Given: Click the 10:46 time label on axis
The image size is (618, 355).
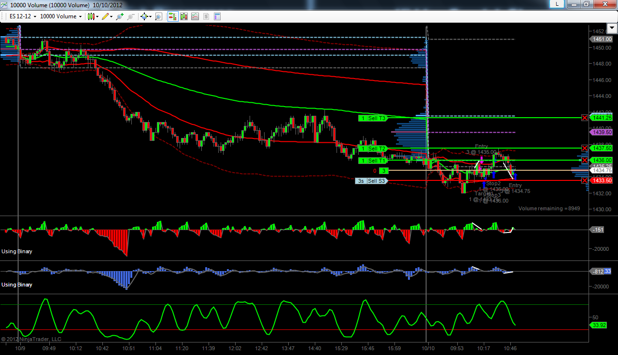Looking at the screenshot, I should 510,348.
